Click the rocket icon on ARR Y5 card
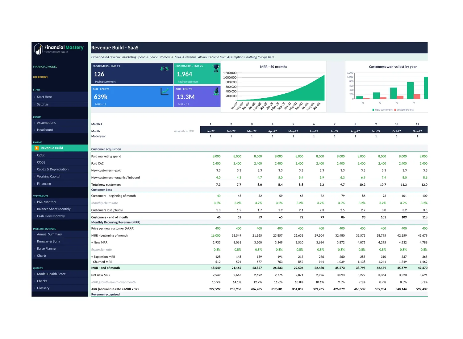 click(x=216, y=91)
